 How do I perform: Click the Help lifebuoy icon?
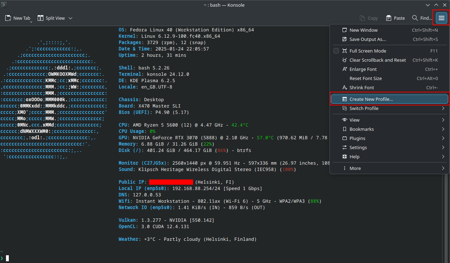click(x=345, y=157)
